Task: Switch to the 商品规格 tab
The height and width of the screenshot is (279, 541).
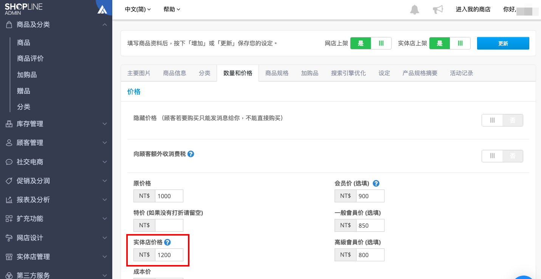Action: point(277,73)
